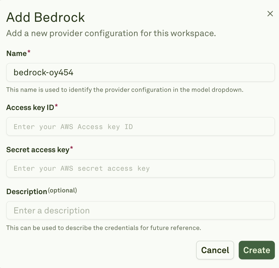279x268 pixels.
Task: Click the X close icon
Action: tap(270, 14)
